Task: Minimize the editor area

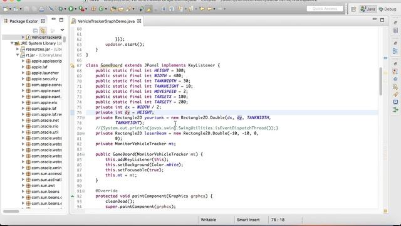Action: [x=375, y=19]
